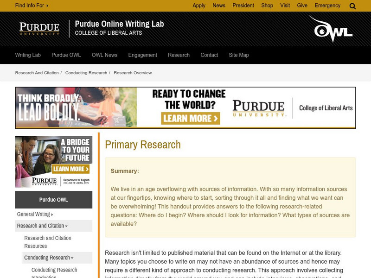This screenshot has width=371, height=278.
Task: Open OWL News menu item
Action: pyautogui.click(x=104, y=55)
